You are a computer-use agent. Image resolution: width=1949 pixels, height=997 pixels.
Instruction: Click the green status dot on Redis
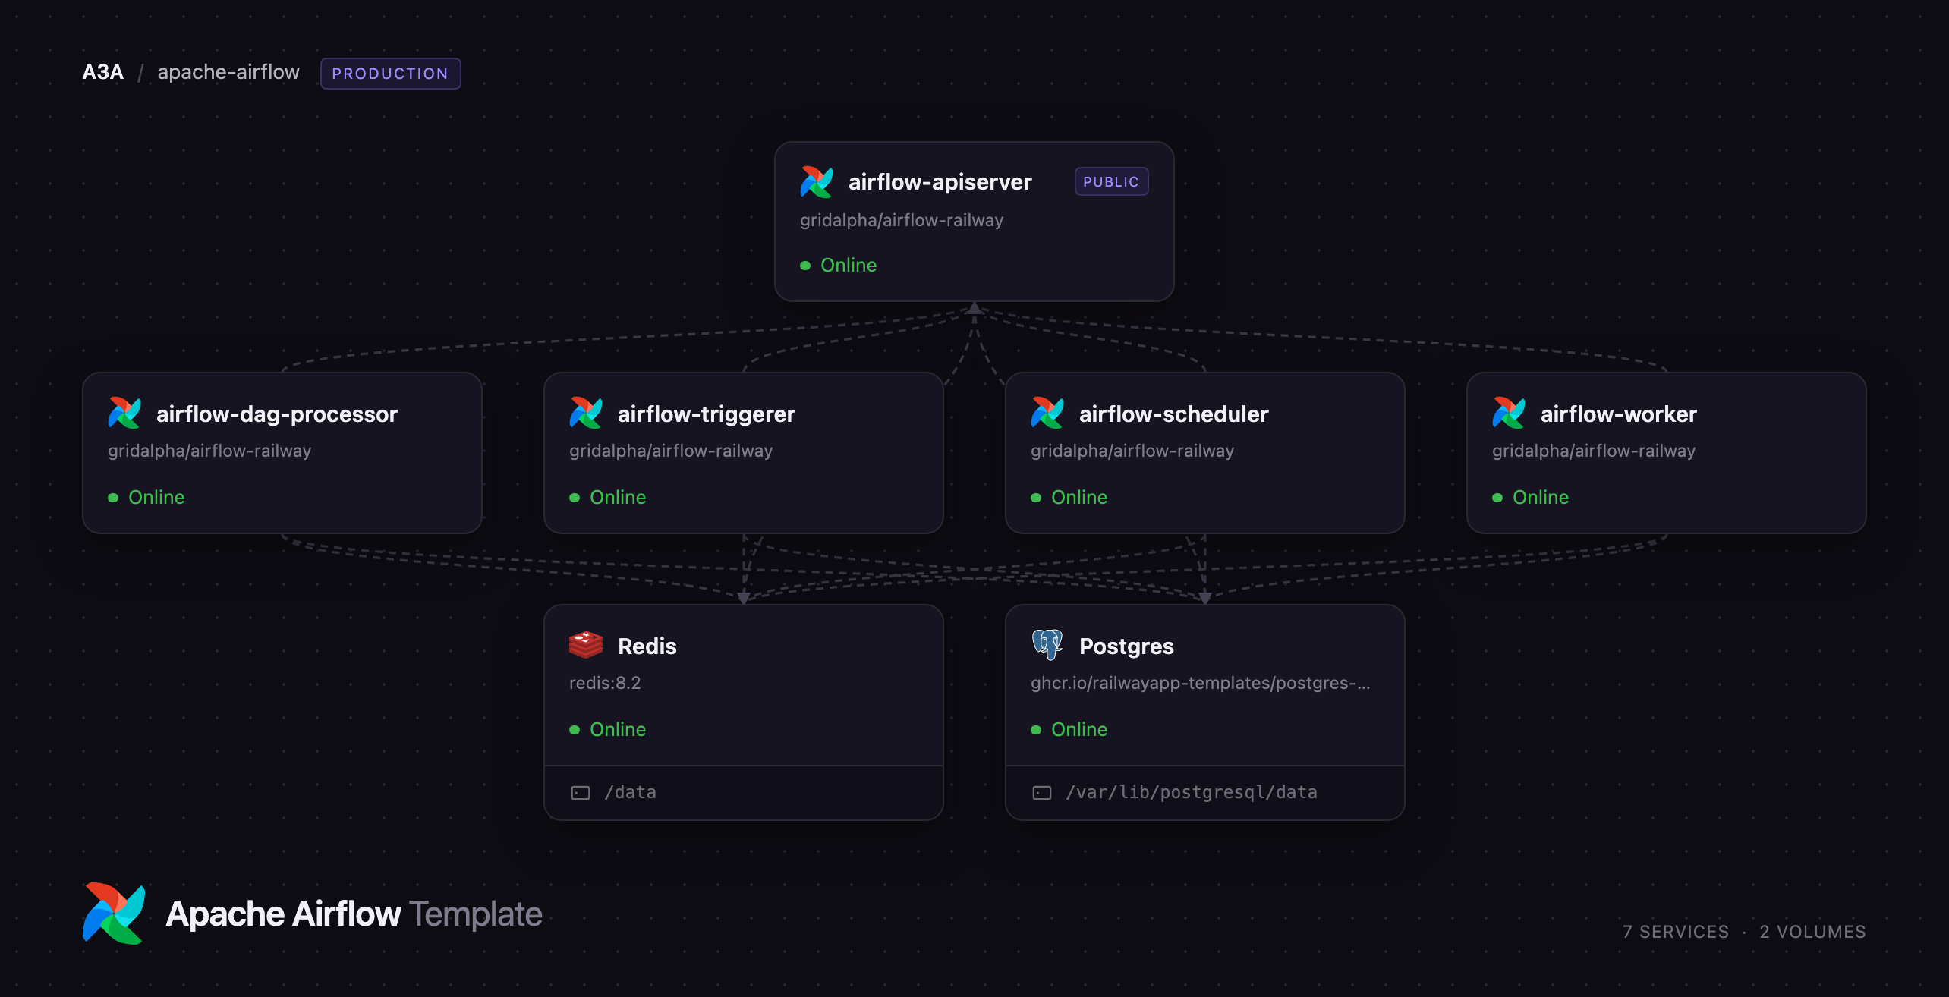click(x=575, y=730)
